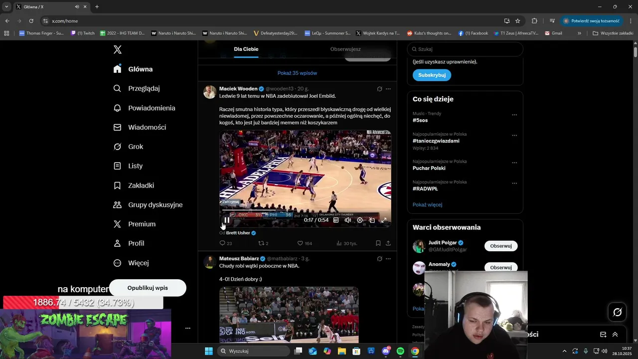Click the Subskrybuj button
The image size is (638, 359).
click(432, 75)
